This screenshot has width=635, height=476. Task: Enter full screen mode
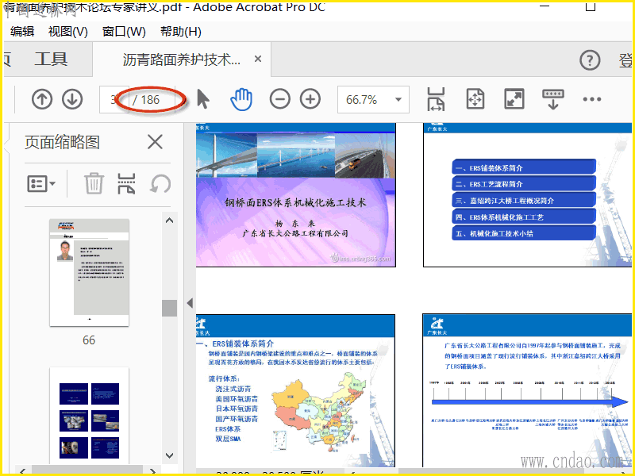(514, 99)
